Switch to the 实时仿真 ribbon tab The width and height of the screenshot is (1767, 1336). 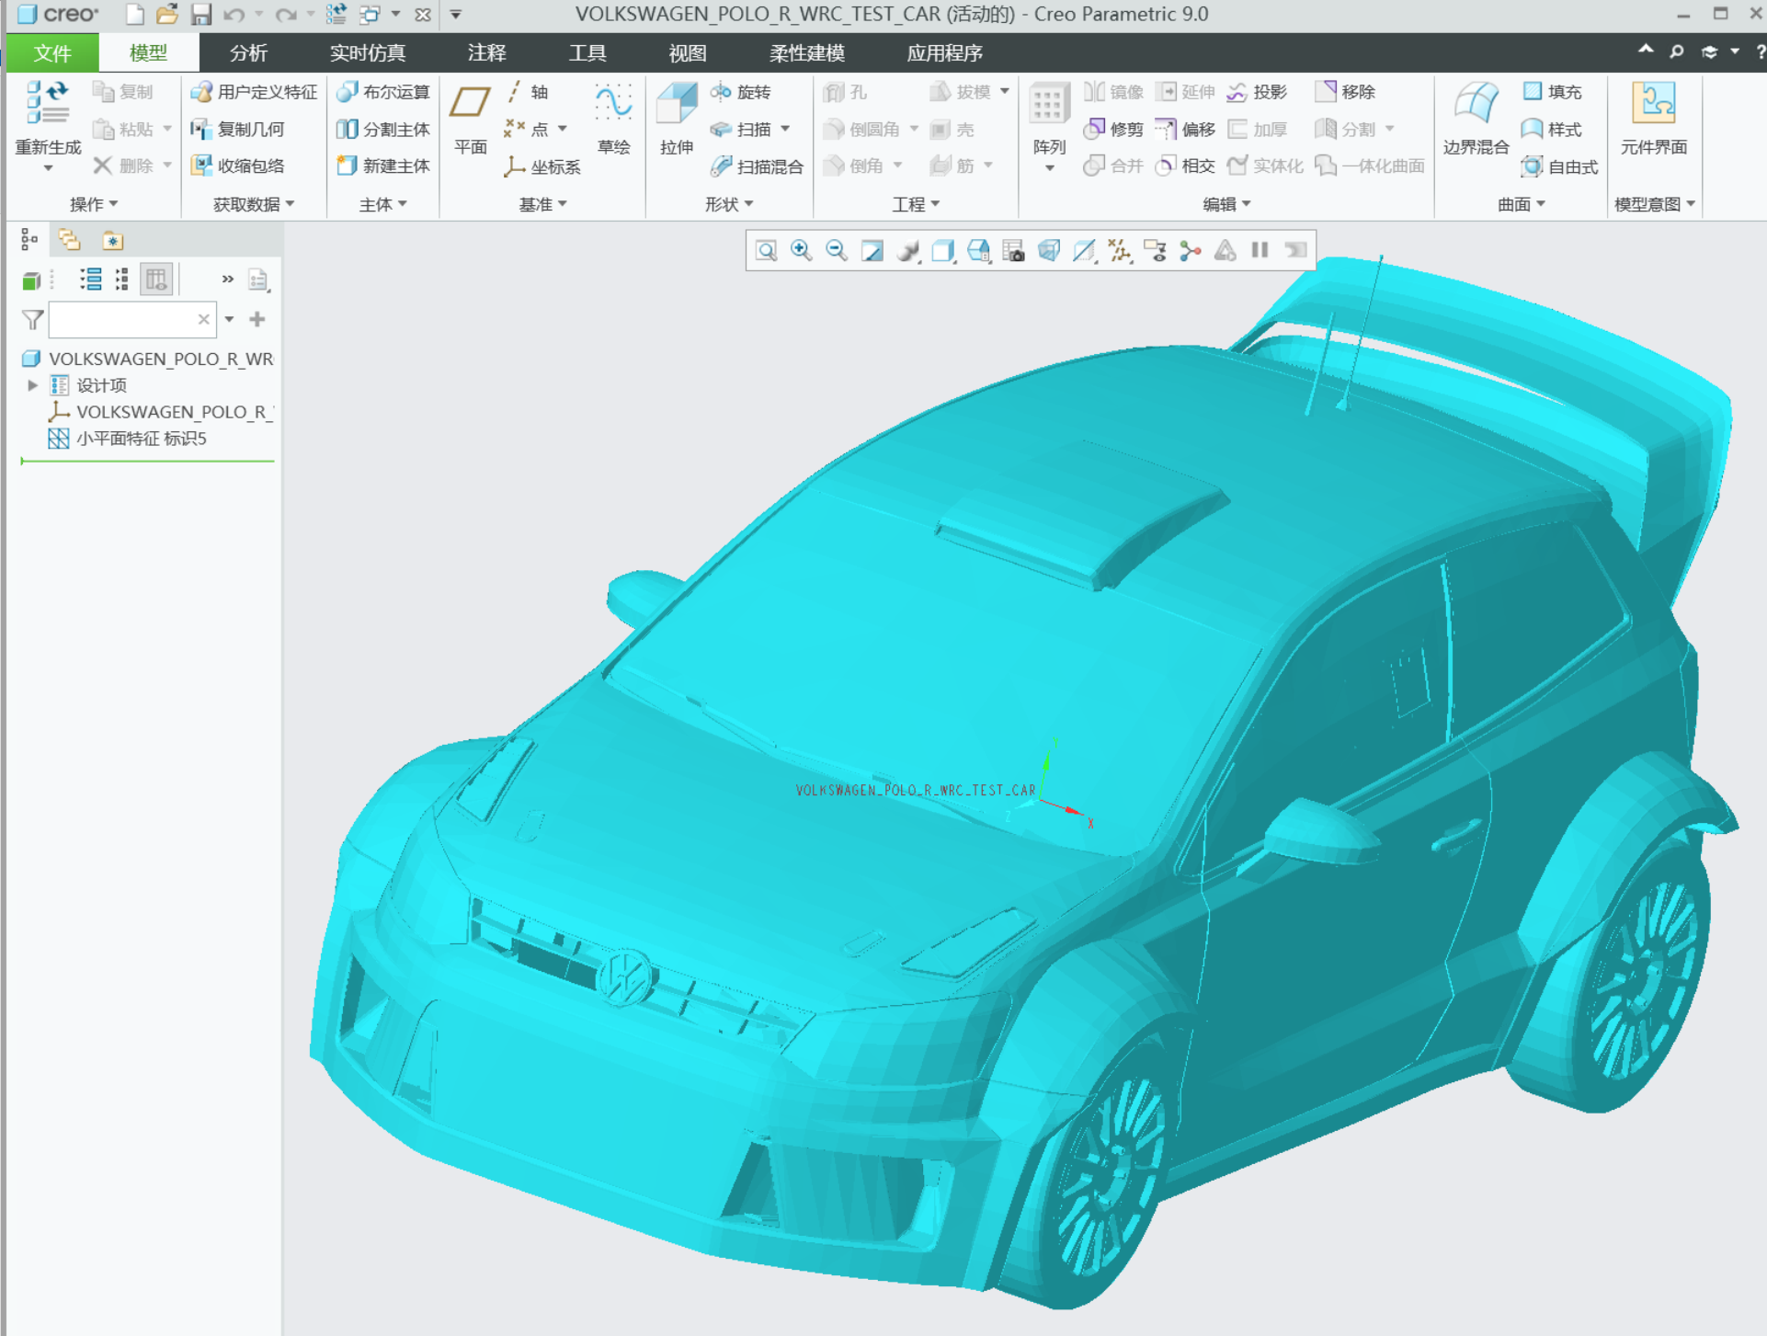pos(368,53)
